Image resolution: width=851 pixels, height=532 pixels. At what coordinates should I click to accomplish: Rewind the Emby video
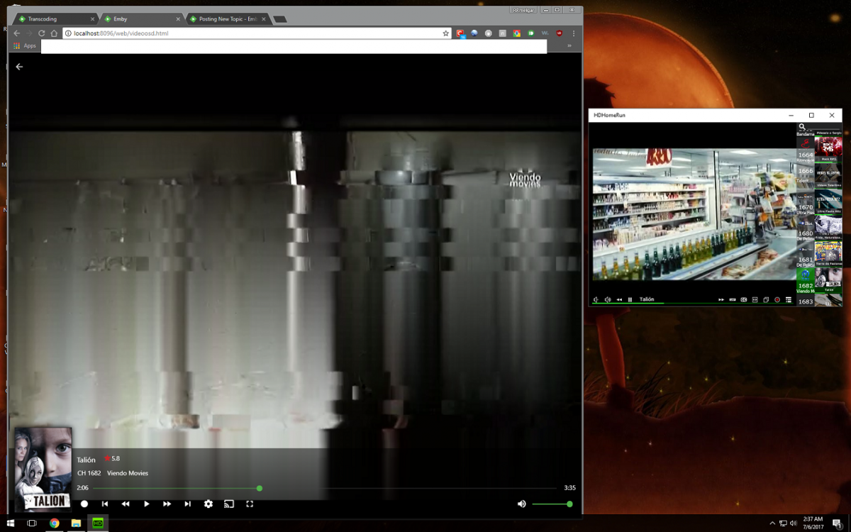pyautogui.click(x=126, y=504)
